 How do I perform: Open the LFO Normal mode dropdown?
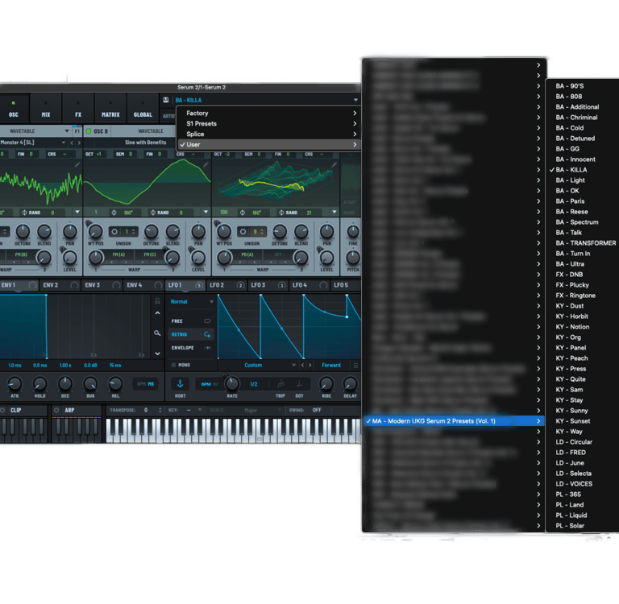click(x=212, y=302)
